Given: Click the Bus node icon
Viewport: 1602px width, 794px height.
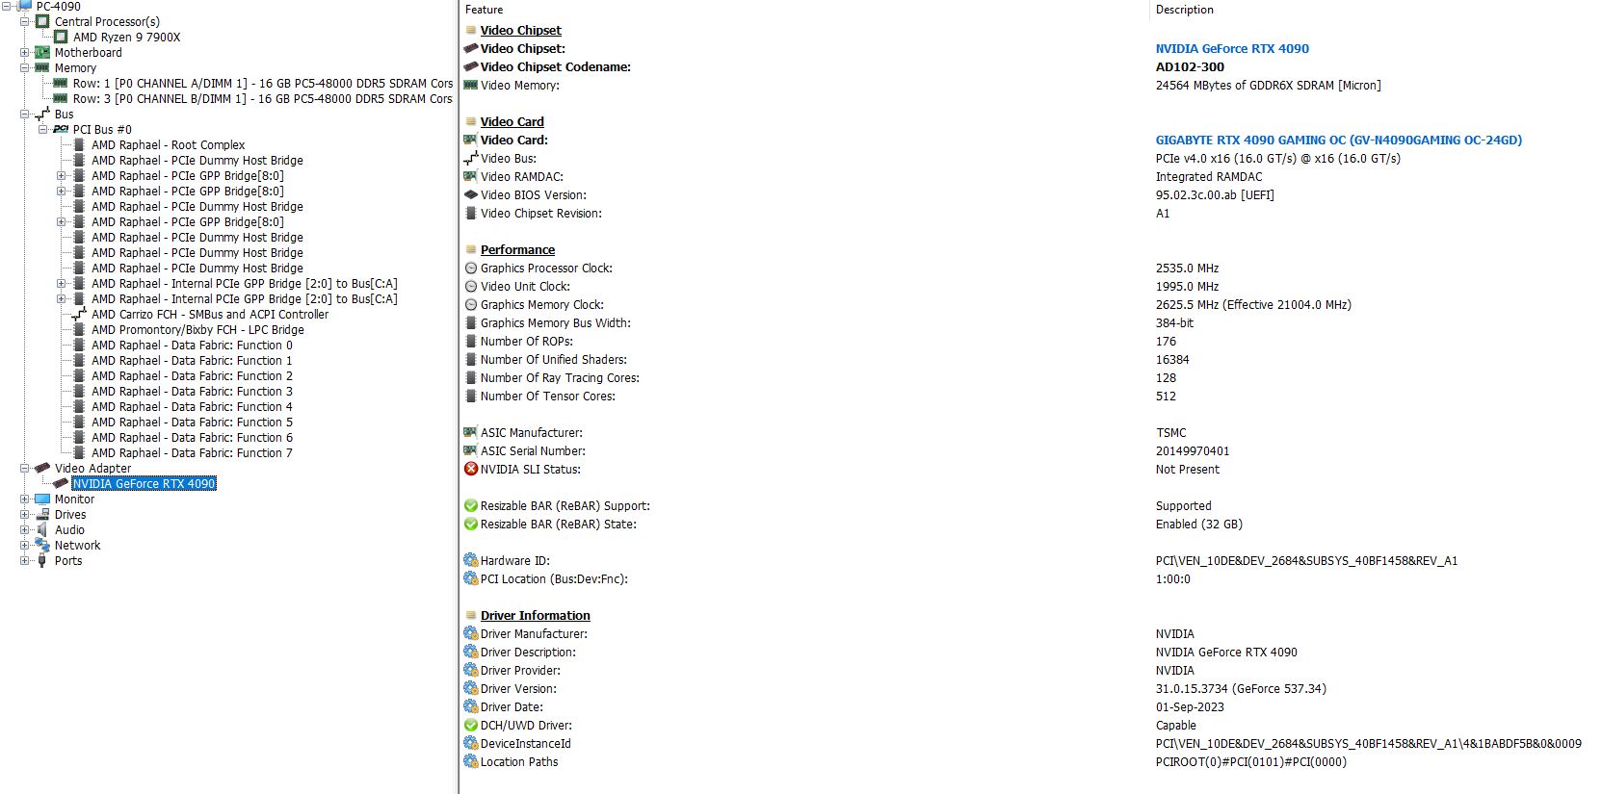Looking at the screenshot, I should tap(42, 114).
